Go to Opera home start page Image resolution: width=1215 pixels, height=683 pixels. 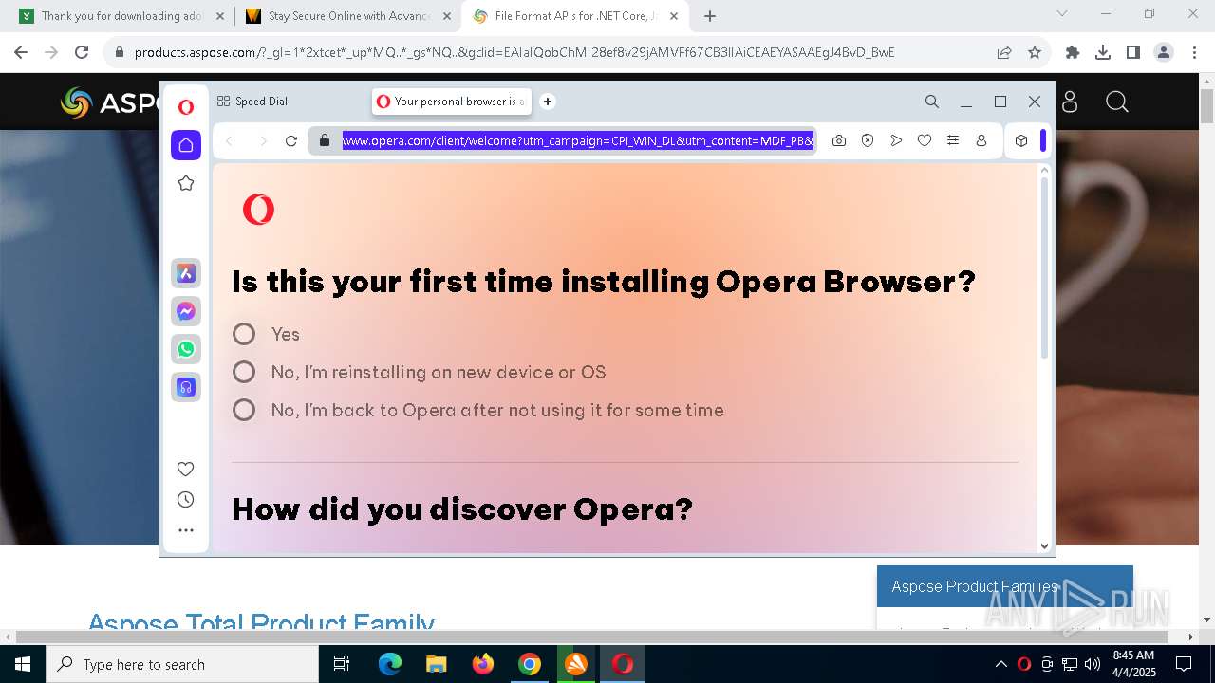click(186, 144)
